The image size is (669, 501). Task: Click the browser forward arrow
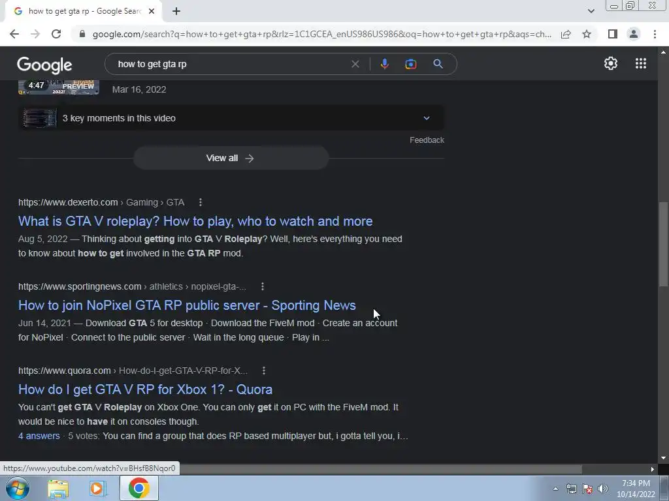35,34
